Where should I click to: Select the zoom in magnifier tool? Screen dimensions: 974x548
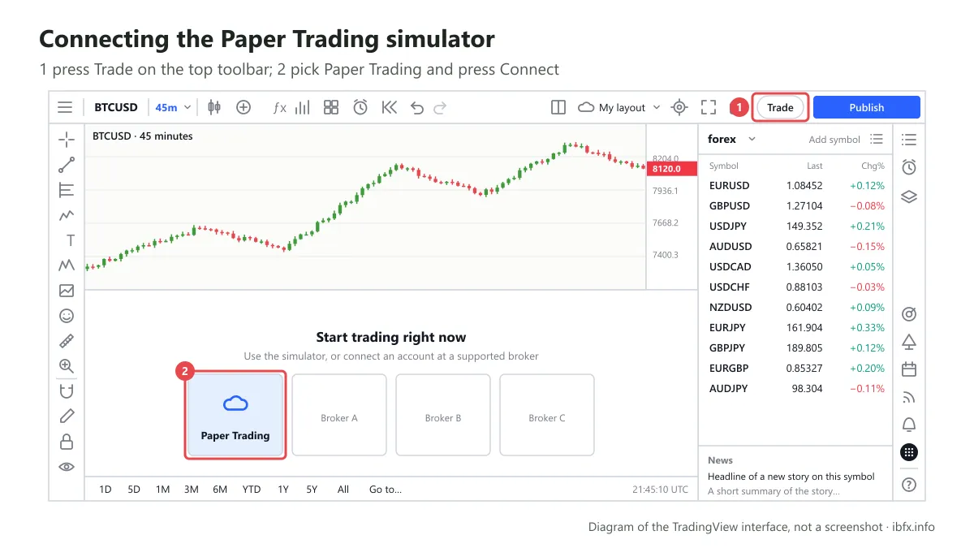[67, 366]
